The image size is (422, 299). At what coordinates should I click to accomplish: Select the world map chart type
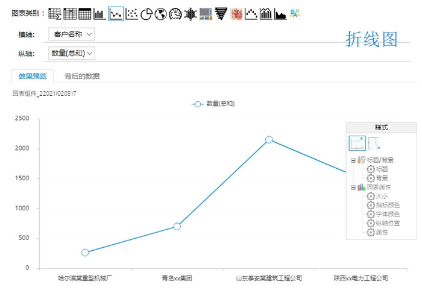coord(160,13)
